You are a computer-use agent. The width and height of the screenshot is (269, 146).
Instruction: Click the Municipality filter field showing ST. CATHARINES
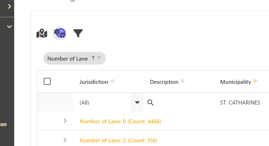[240, 103]
